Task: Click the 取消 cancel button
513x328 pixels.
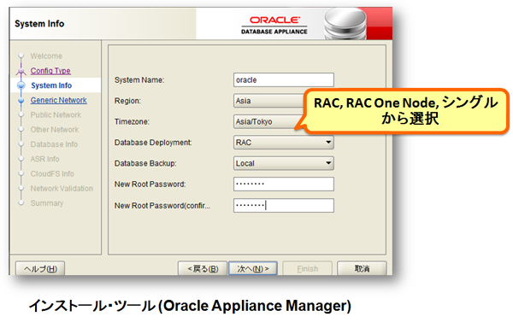Action: tap(362, 268)
